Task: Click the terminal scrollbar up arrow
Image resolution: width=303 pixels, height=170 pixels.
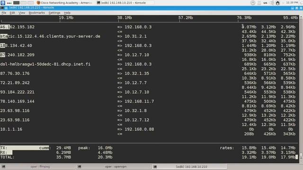Action: (301, 17)
